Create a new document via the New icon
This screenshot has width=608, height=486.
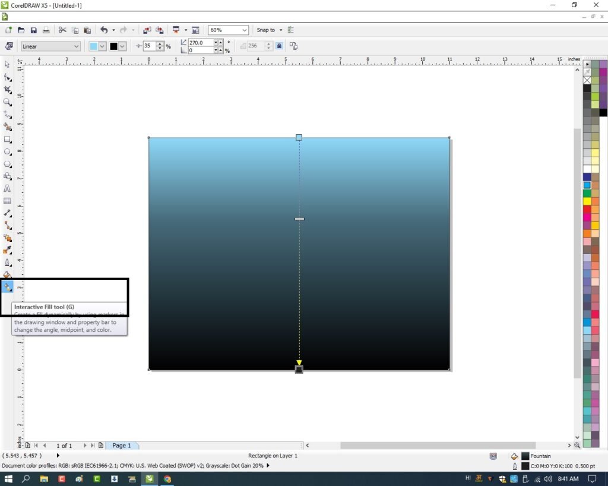point(8,30)
